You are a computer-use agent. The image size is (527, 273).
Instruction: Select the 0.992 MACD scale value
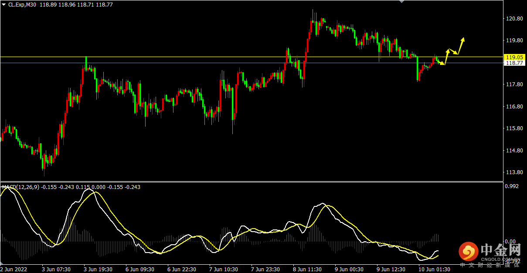point(512,186)
